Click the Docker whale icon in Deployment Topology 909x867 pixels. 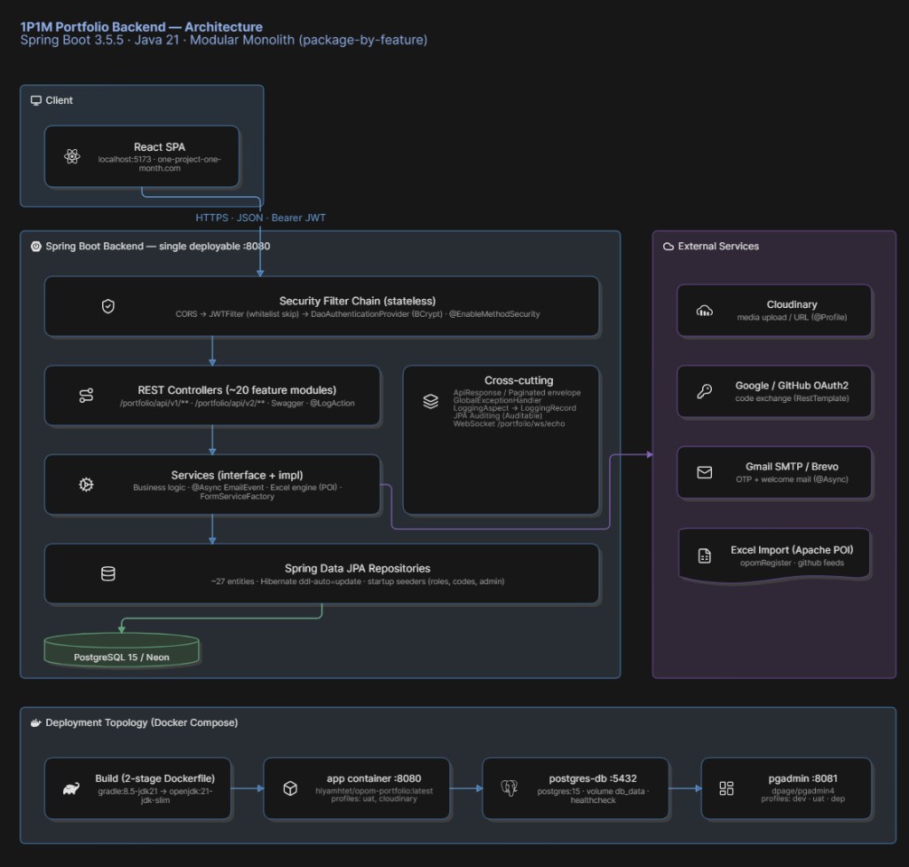[36, 722]
